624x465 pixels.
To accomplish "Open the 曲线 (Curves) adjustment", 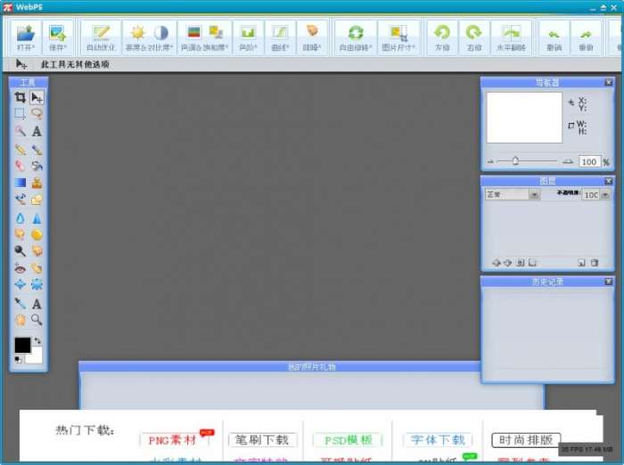I will pyautogui.click(x=280, y=37).
